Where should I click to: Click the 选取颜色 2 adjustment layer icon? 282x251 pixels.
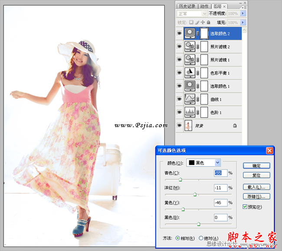click(190, 33)
